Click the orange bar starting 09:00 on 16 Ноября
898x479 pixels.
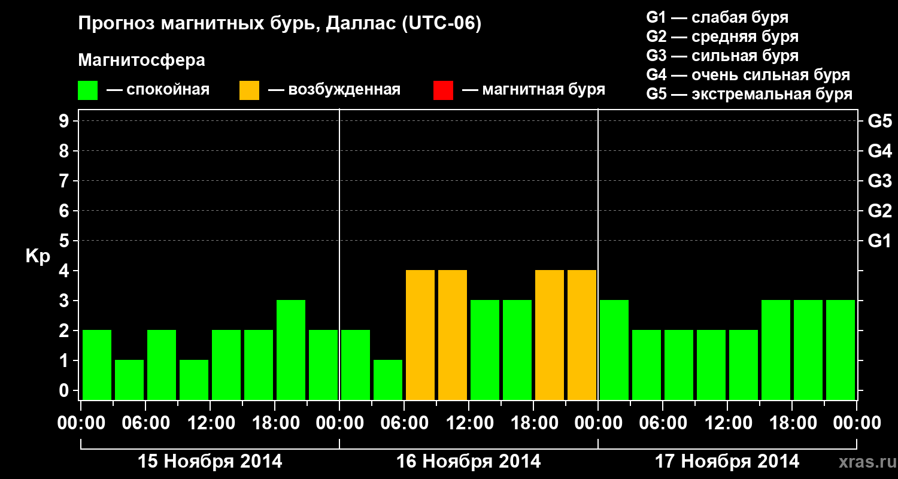tap(453, 335)
